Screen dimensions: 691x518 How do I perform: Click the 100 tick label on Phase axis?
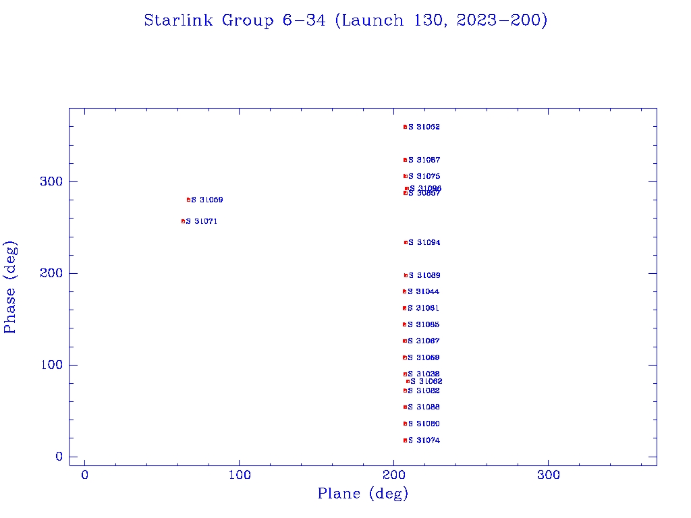pyautogui.click(x=50, y=365)
